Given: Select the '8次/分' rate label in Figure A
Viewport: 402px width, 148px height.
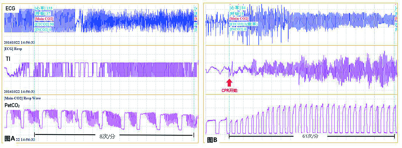Looking at the screenshot, I should coord(107,136).
